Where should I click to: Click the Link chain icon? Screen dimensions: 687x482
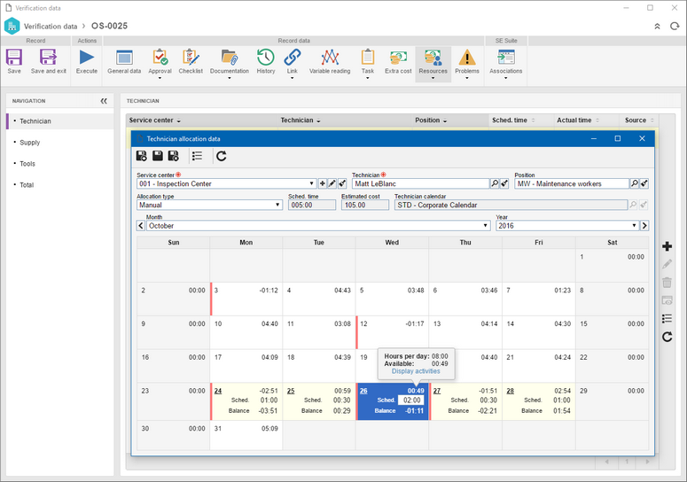[293, 58]
